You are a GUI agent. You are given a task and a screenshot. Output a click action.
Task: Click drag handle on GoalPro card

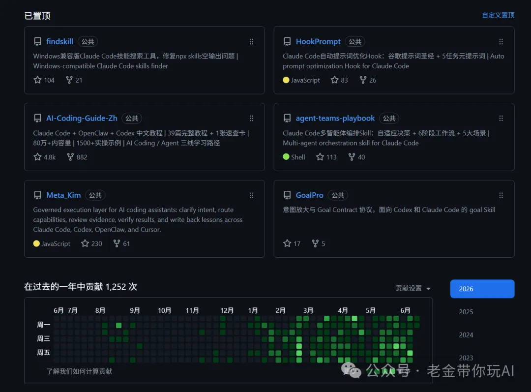click(501, 195)
